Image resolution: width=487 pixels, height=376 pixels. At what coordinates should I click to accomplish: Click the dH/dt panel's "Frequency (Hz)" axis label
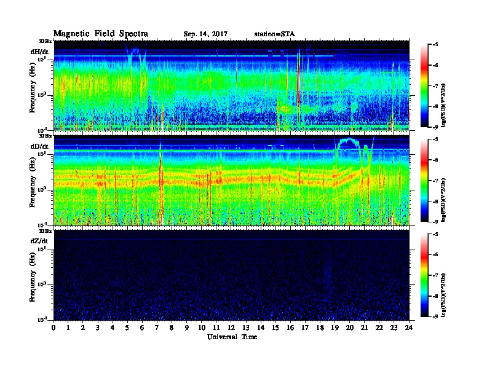[33, 87]
